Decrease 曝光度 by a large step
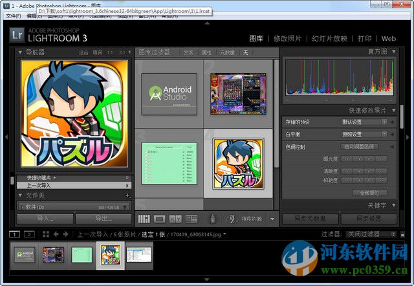The image size is (414, 286). (347, 159)
